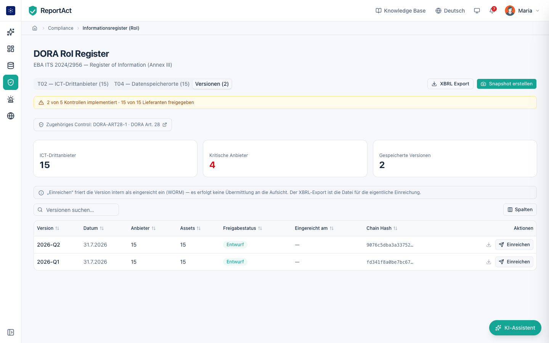Download the 2026-Q1 version
549x343 pixels.
coord(489,262)
